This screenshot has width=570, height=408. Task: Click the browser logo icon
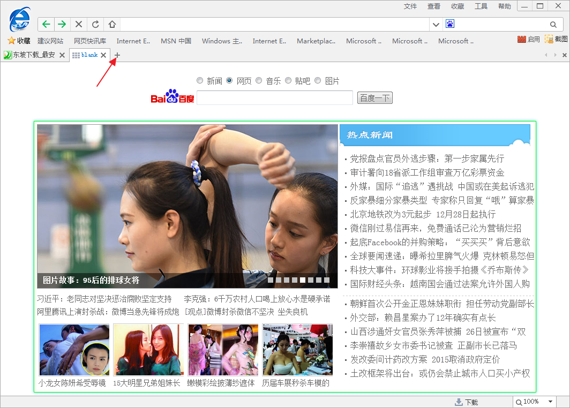(20, 20)
